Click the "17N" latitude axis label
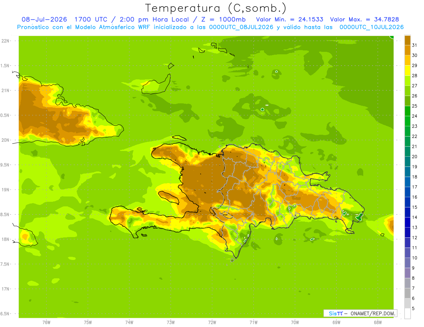424x327 pixels. click(5, 289)
